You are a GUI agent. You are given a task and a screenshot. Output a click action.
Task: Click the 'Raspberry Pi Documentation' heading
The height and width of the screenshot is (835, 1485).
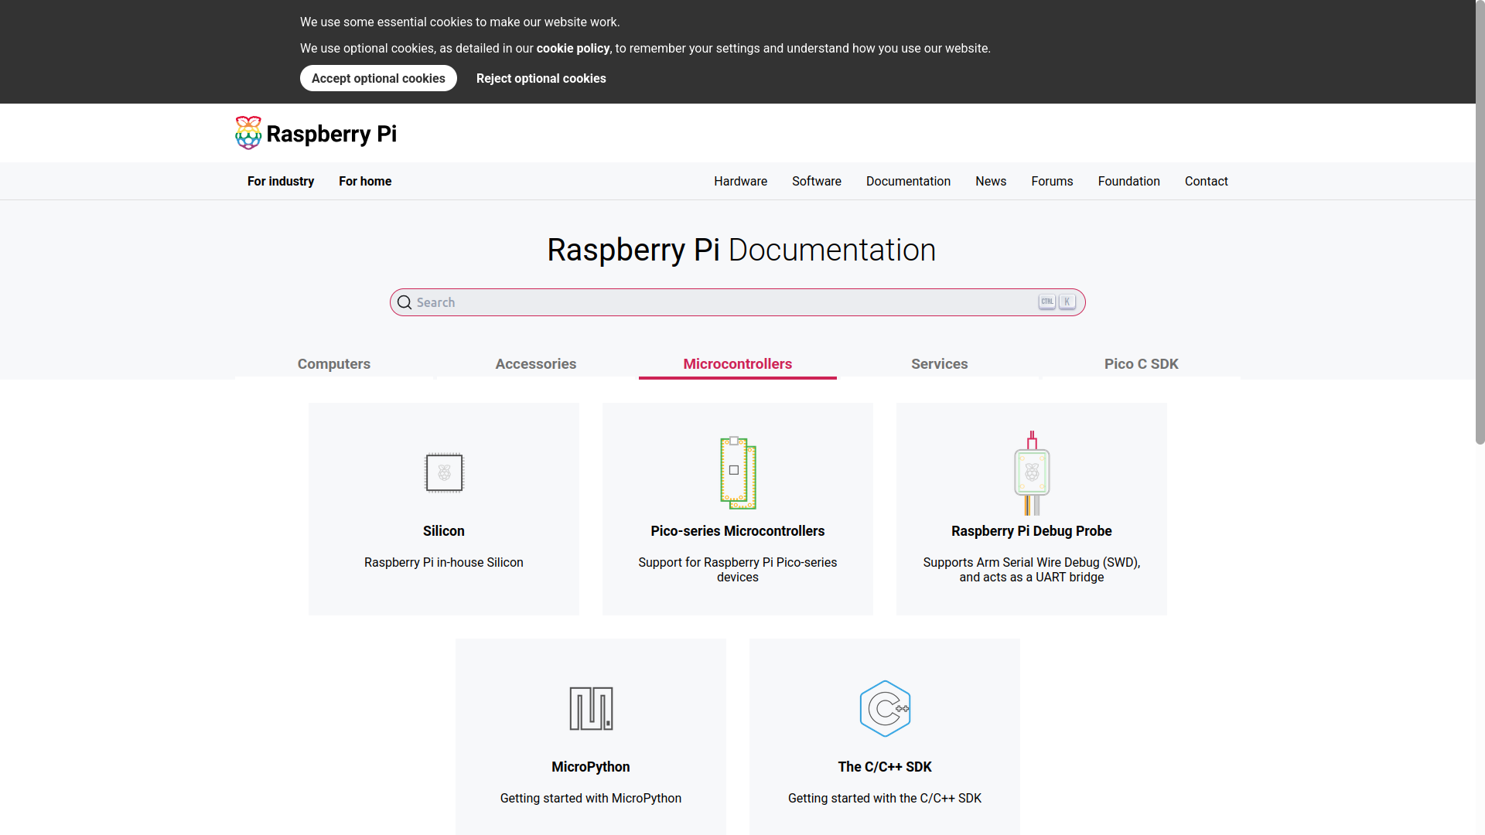coord(742,250)
